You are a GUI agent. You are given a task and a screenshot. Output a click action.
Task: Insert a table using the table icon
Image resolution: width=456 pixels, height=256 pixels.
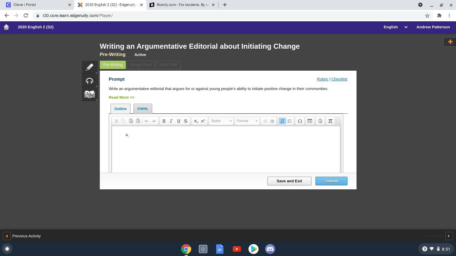tap(310, 121)
